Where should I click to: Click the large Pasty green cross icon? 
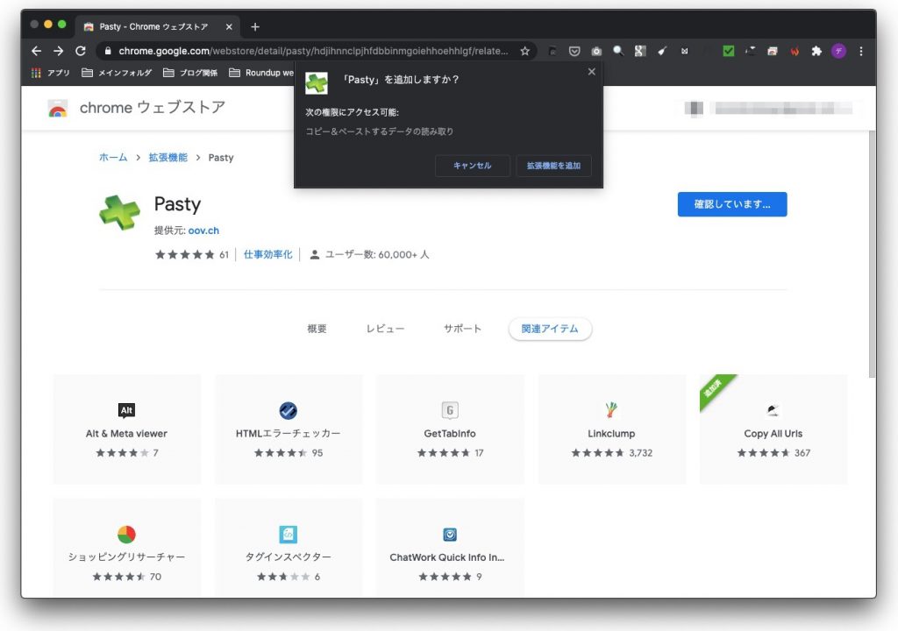119,212
